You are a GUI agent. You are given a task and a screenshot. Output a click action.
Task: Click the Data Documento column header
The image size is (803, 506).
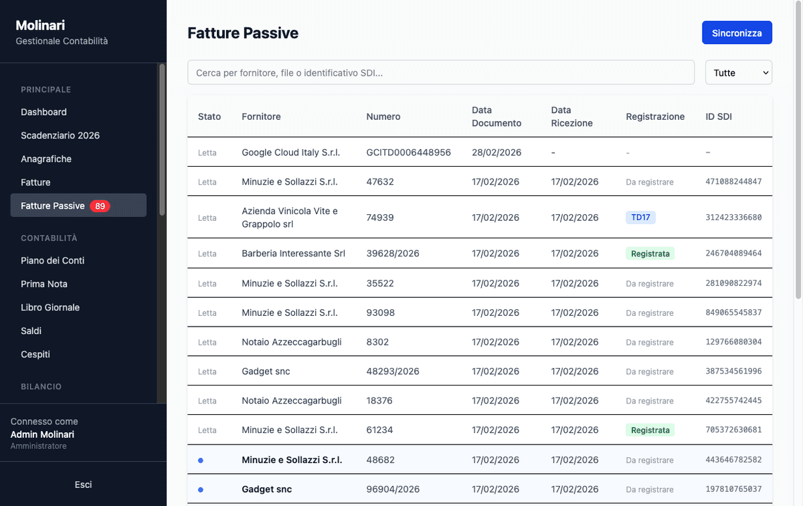[x=496, y=116]
